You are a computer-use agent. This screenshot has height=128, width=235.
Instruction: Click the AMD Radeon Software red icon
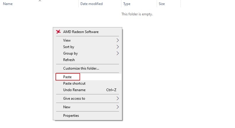[x=58, y=32]
